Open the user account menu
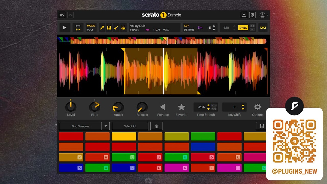 click(x=264, y=15)
